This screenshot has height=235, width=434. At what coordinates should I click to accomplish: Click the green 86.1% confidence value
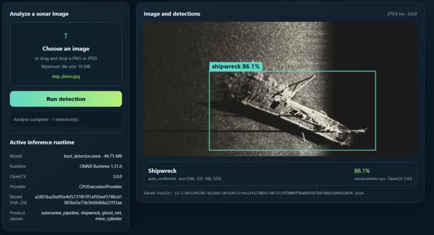pyautogui.click(x=362, y=171)
